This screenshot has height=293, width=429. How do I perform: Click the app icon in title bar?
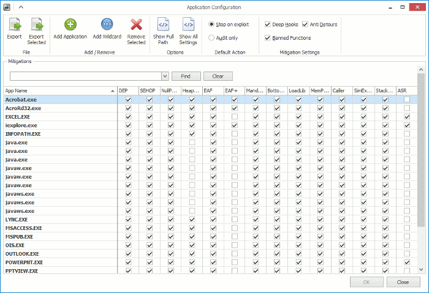coord(7,7)
